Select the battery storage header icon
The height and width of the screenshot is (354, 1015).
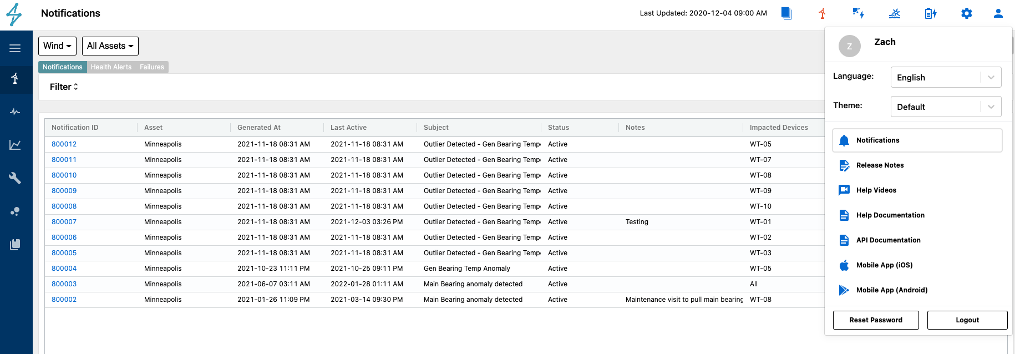(x=931, y=13)
